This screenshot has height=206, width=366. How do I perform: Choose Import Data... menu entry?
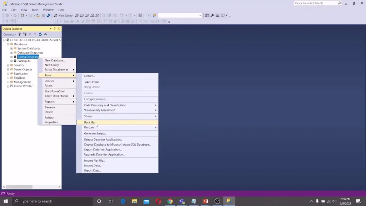(x=117, y=166)
